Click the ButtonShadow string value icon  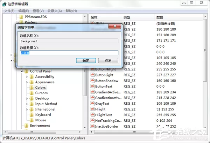(92, 81)
